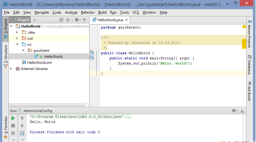The width and height of the screenshot is (256, 142).
Task: Collapse the quickstart package
Action: pyautogui.click(x=23, y=51)
